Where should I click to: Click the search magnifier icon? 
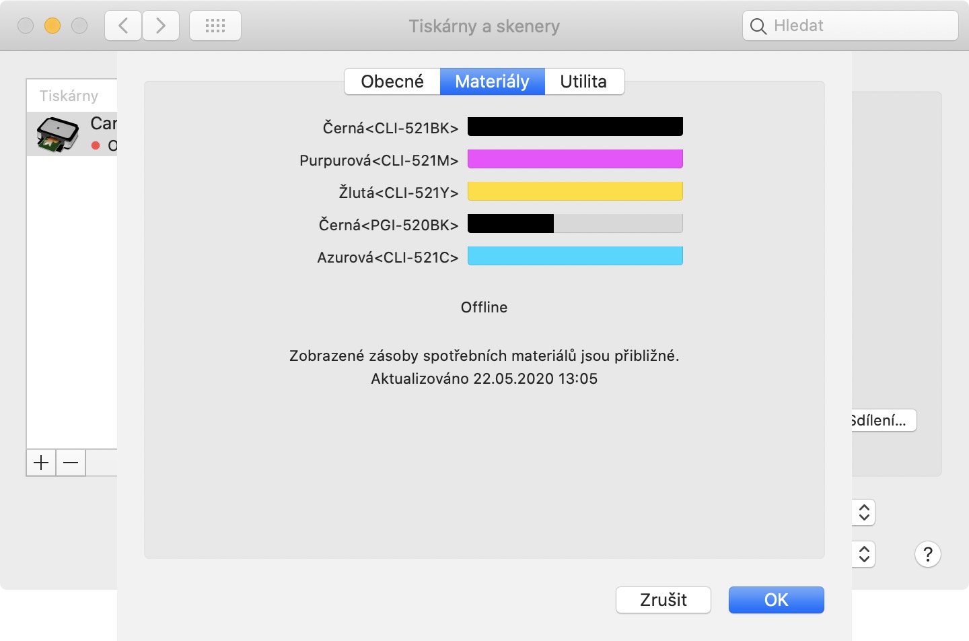(758, 26)
